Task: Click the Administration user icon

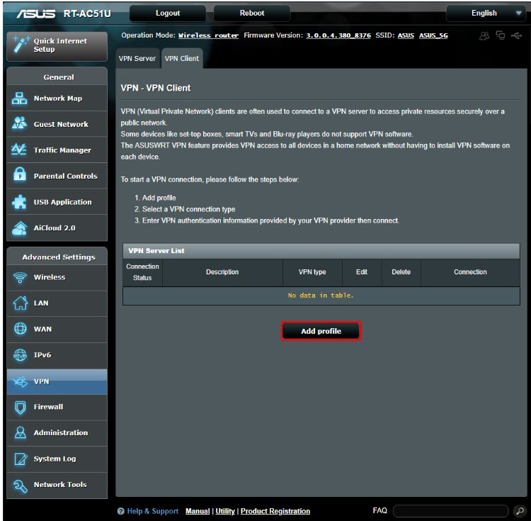Action: pyautogui.click(x=21, y=432)
